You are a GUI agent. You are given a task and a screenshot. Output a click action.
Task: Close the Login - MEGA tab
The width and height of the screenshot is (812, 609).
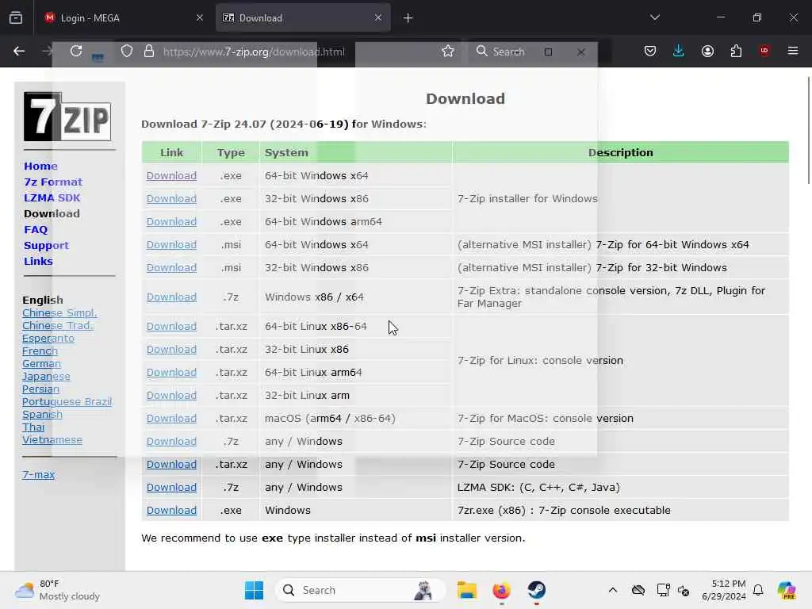(x=199, y=18)
